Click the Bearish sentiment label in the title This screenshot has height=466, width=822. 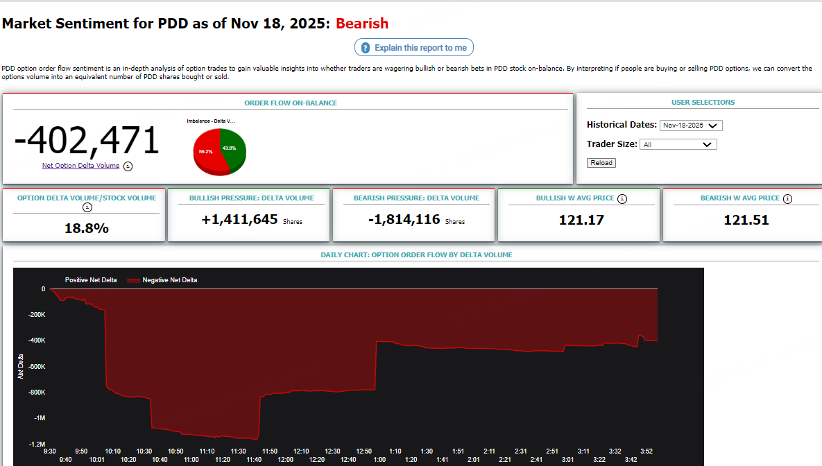(x=362, y=24)
